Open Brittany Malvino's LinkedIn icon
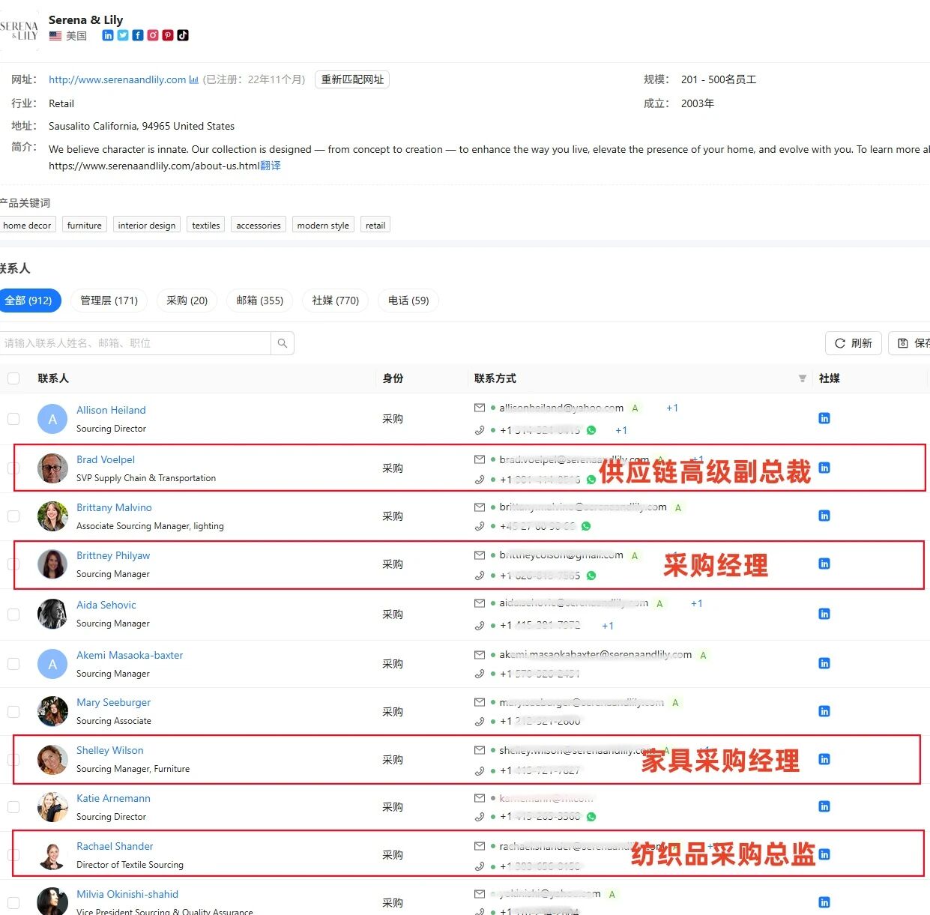This screenshot has height=915, width=930. tap(824, 516)
